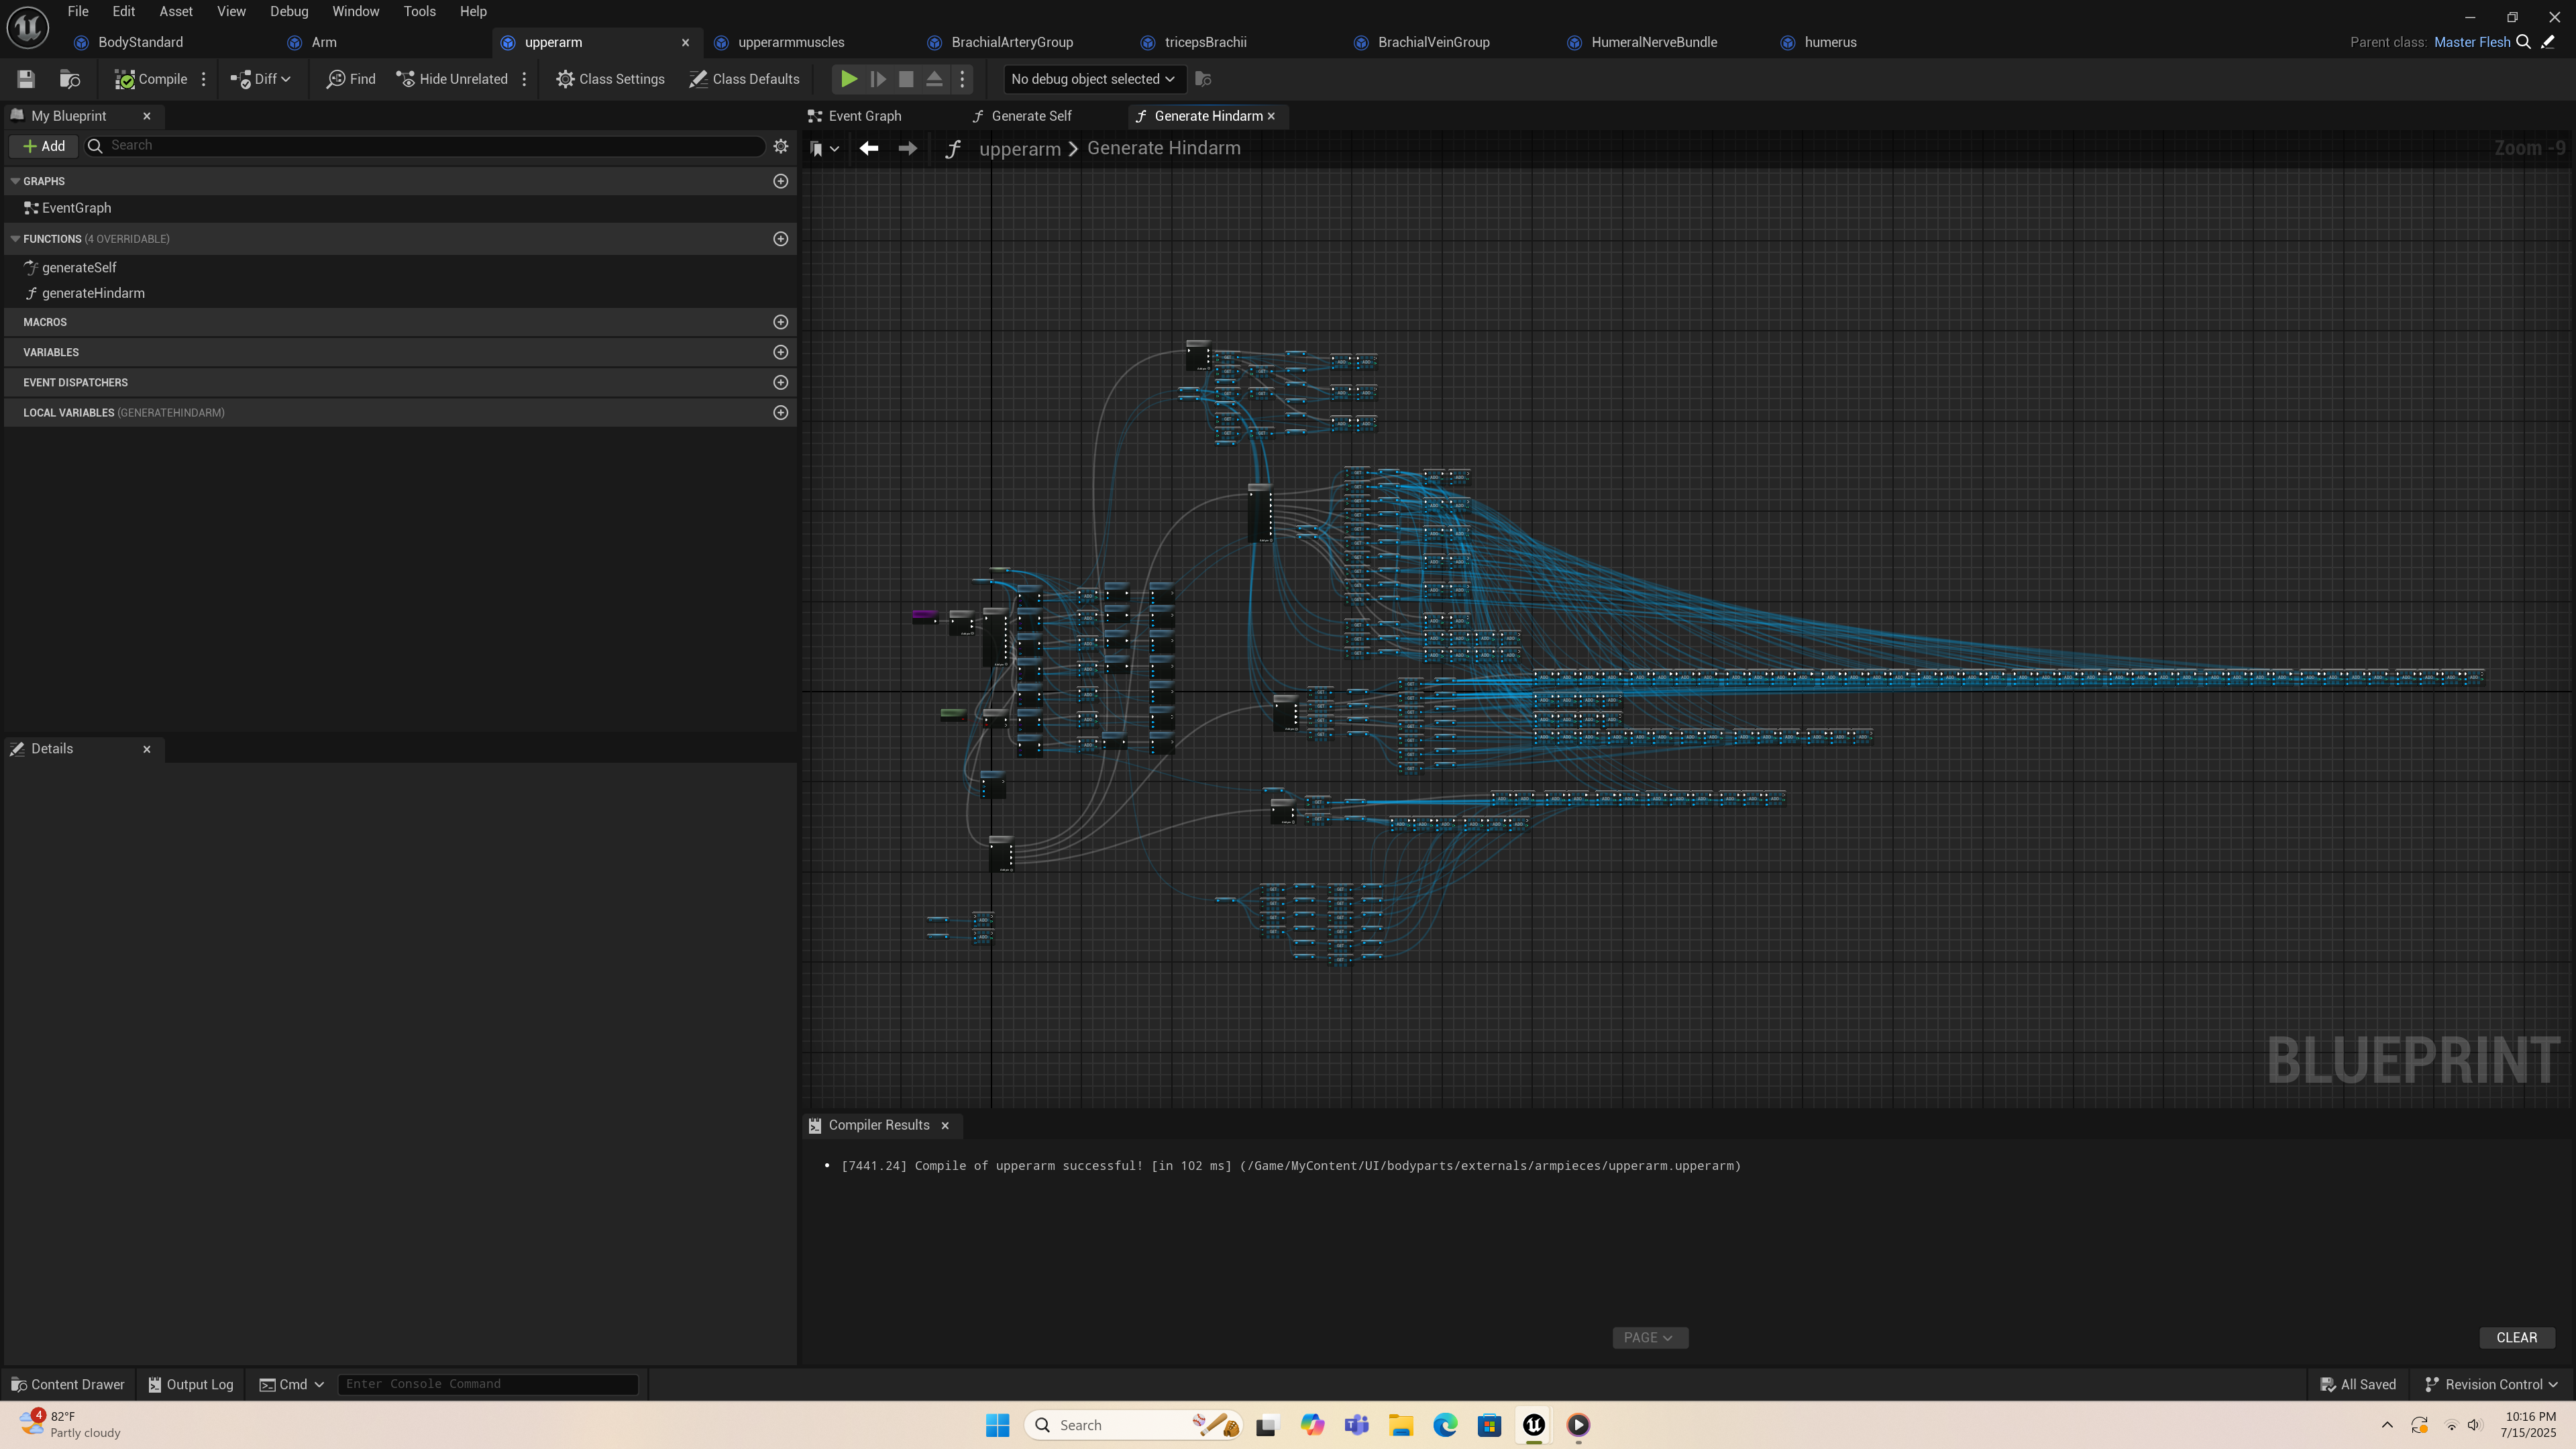Open the Debug menu
This screenshot has height=1449, width=2576.
[x=289, y=12]
